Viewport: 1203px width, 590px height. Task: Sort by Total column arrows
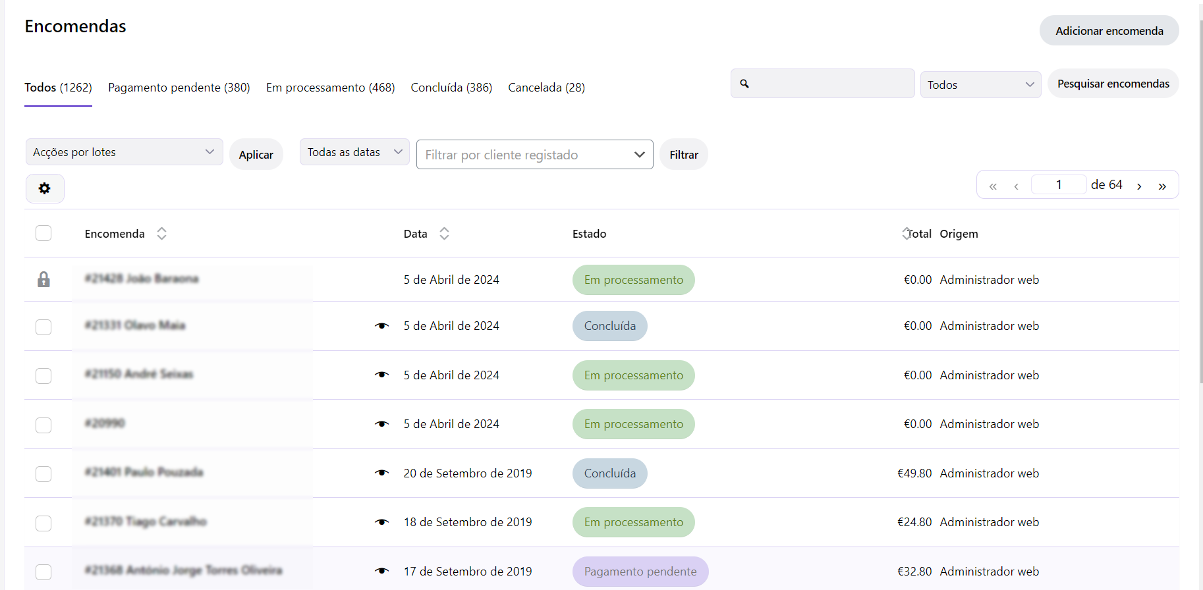906,233
